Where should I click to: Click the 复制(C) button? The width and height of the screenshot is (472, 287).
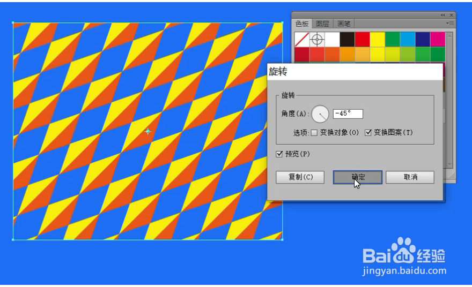pos(300,177)
